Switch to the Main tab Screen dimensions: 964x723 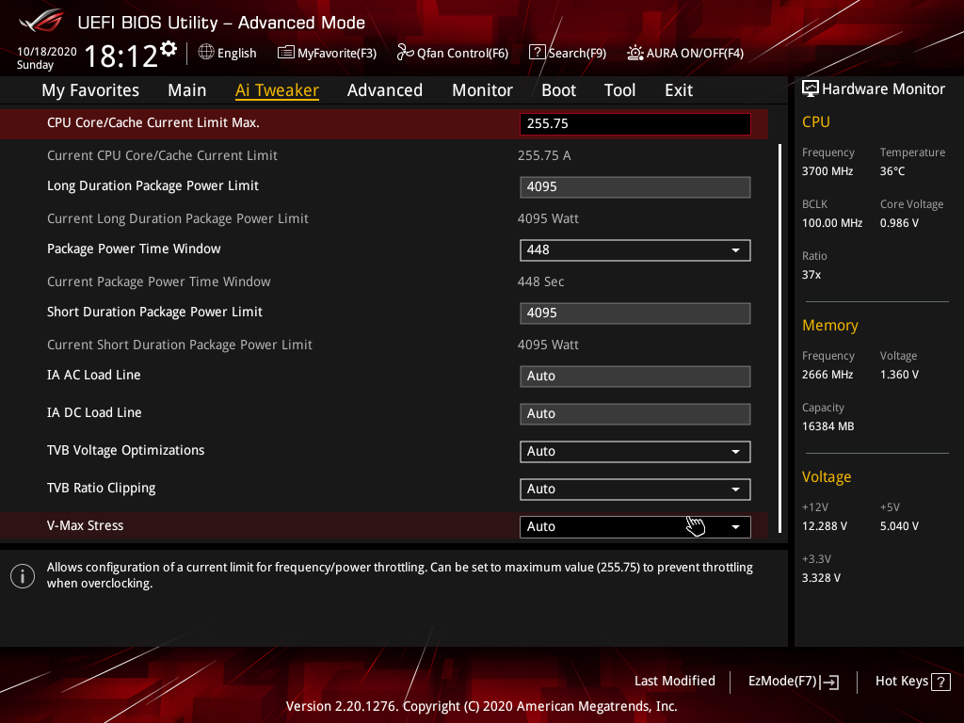[187, 90]
